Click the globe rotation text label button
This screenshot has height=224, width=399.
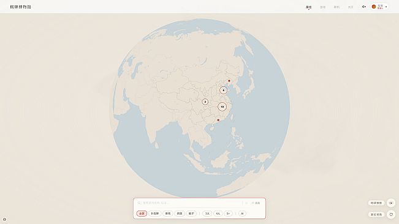(376, 203)
